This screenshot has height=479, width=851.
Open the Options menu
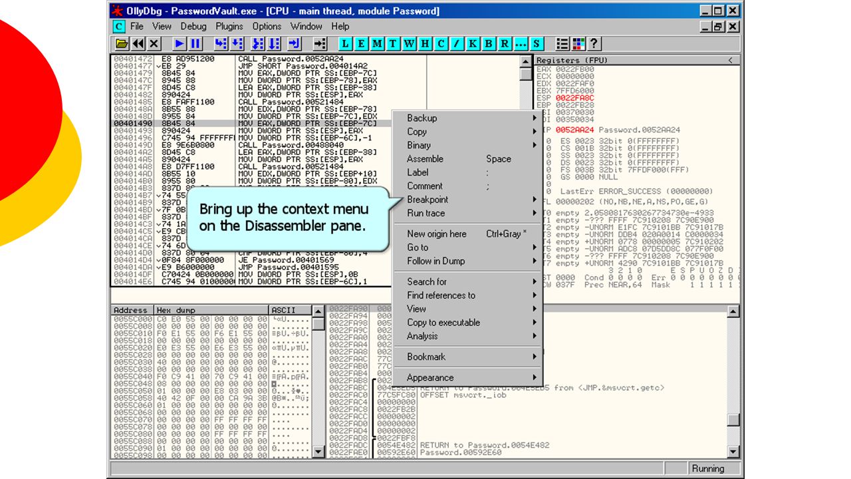point(267,27)
